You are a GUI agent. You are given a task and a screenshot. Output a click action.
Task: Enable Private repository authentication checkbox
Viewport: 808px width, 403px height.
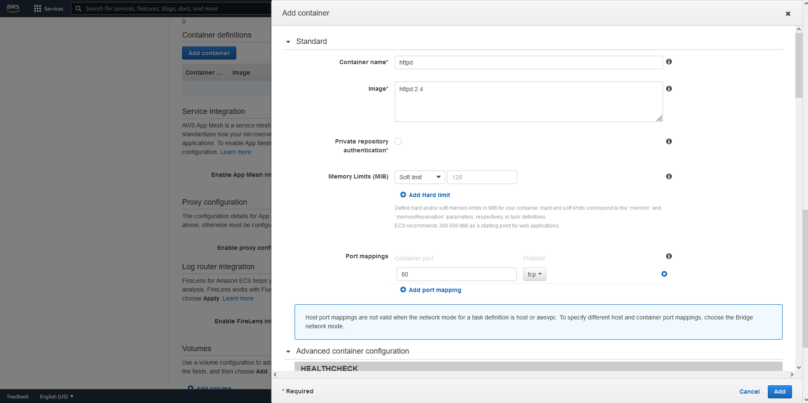click(x=398, y=141)
